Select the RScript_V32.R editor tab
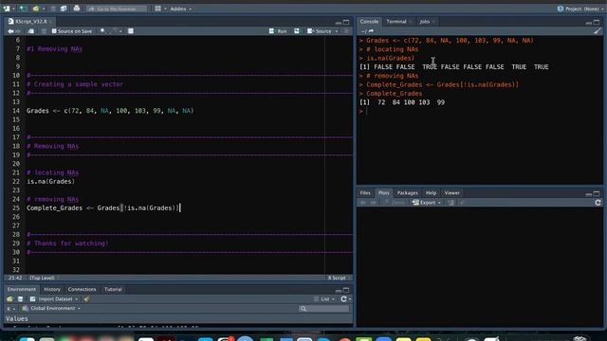607x341 pixels. click(x=30, y=21)
